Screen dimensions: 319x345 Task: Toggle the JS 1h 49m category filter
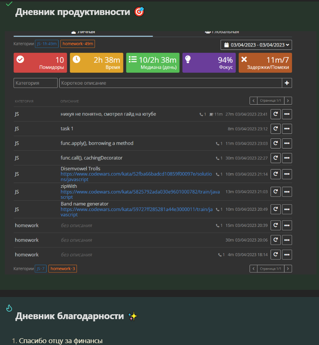point(47,44)
